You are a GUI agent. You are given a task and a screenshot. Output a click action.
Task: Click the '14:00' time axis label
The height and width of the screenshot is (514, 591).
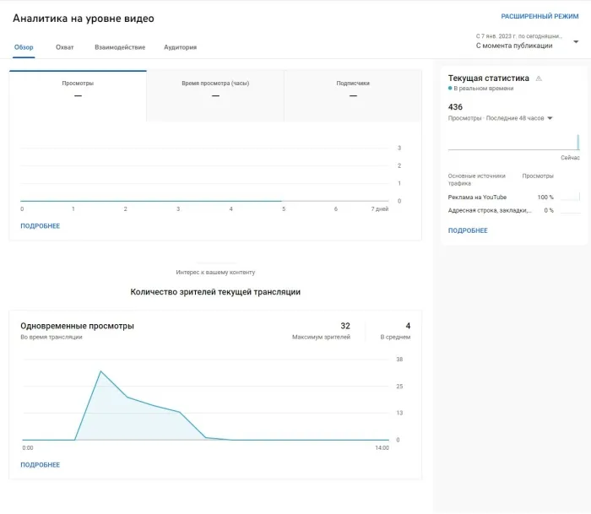coord(382,447)
